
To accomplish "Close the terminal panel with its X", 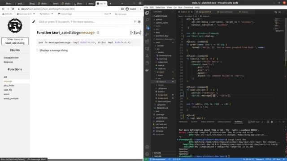I will click(283, 122).
